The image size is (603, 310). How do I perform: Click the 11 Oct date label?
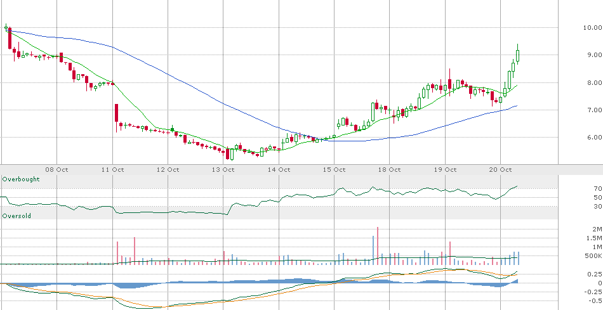113,169
